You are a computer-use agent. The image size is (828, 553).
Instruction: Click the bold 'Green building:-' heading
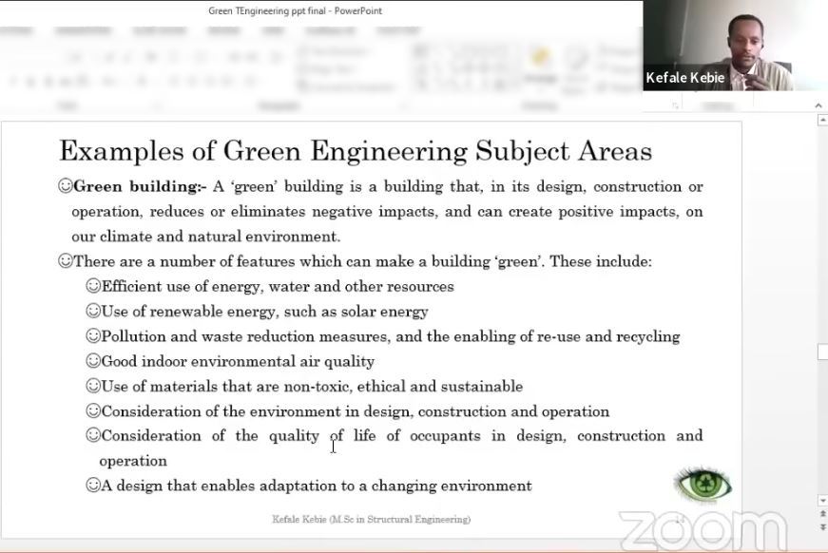140,186
